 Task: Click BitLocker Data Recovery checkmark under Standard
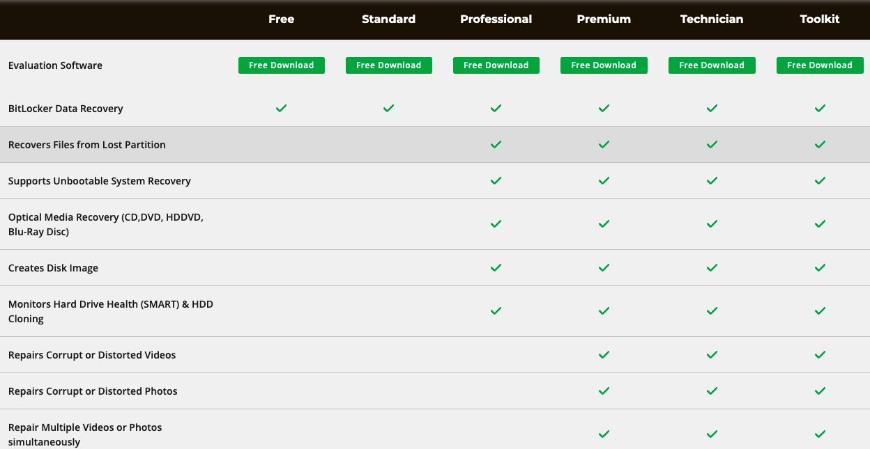pyautogui.click(x=388, y=109)
